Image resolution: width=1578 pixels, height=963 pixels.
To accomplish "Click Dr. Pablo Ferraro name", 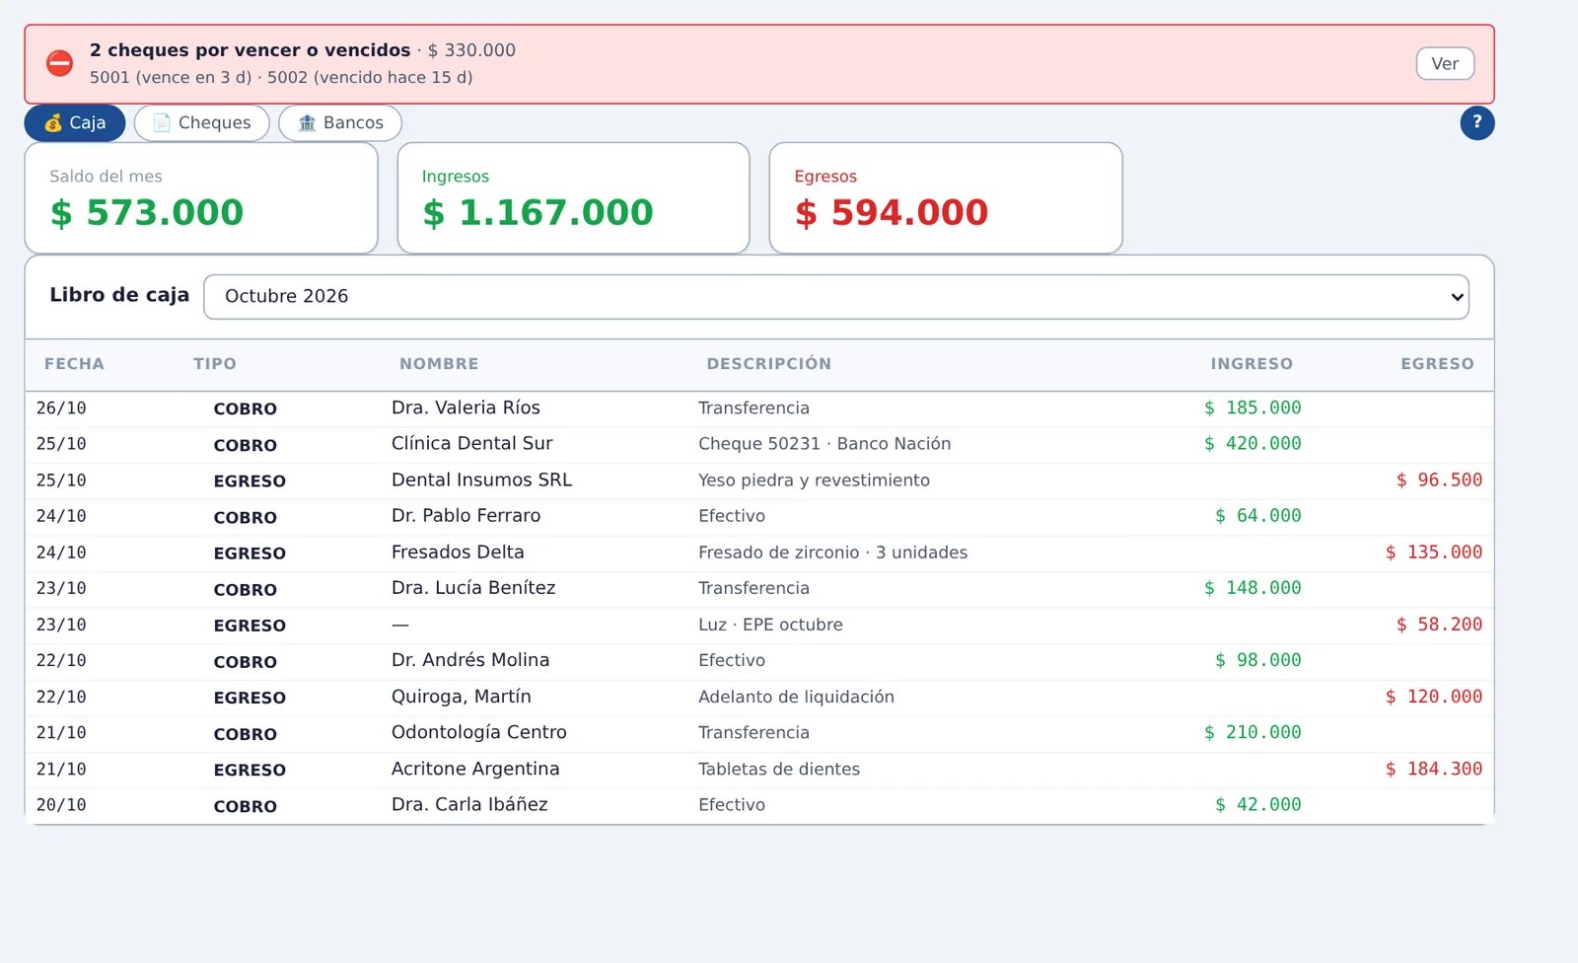I will pyautogui.click(x=466, y=516).
